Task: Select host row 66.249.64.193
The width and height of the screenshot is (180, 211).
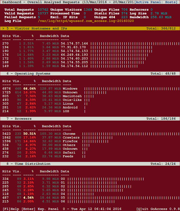Action: (x=90, y=55)
